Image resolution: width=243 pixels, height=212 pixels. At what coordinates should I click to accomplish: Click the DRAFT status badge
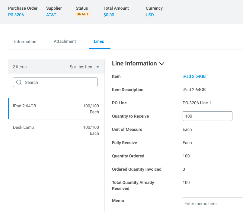click(82, 14)
